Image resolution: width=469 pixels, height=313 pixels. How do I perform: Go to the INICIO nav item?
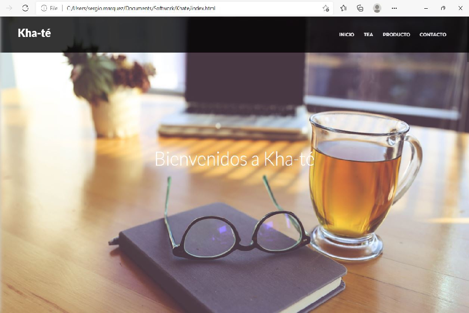click(x=347, y=35)
